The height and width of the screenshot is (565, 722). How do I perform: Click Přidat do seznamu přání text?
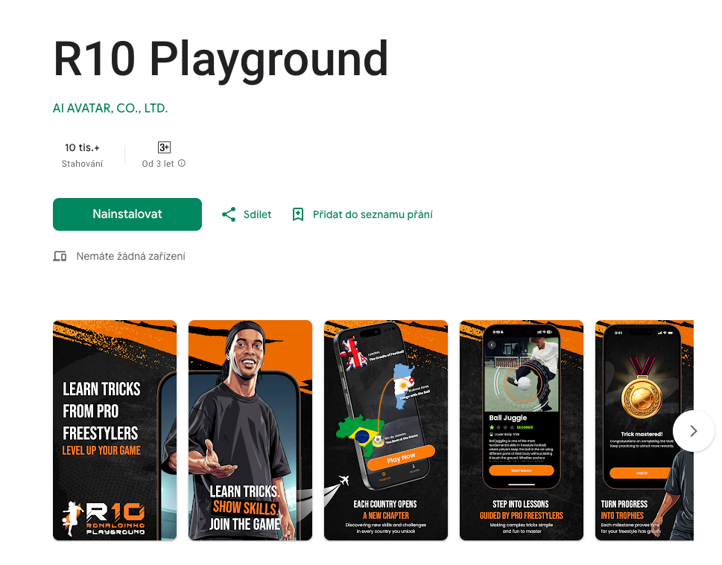pyautogui.click(x=373, y=215)
